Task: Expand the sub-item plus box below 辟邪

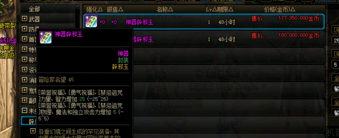Action: (33, 131)
